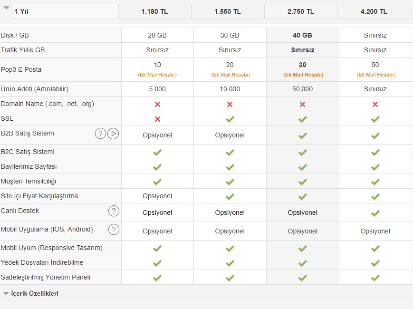Click Ek Mail Hesabı link under 50
The width and height of the screenshot is (413, 309).
coord(376,75)
